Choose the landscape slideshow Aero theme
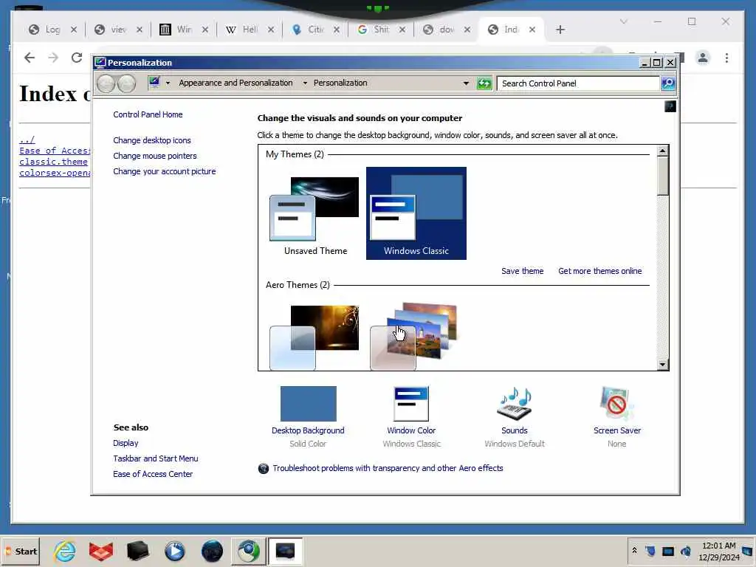Screen dimensions: 756x567 click(x=413, y=337)
